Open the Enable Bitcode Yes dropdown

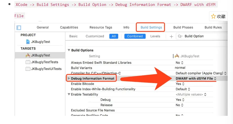click(x=180, y=84)
